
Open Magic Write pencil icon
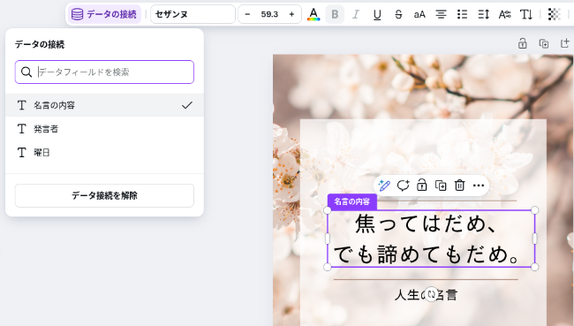click(x=384, y=186)
